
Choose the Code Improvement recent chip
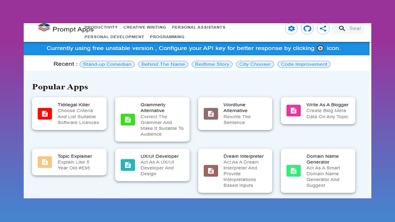tap(304, 64)
